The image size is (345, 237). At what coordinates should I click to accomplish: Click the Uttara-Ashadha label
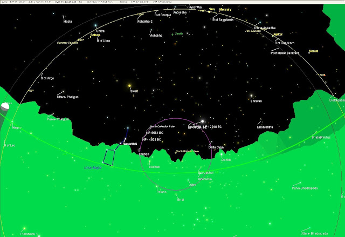coord(265,28)
